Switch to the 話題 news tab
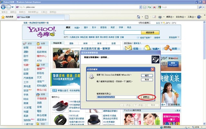 click(114, 43)
